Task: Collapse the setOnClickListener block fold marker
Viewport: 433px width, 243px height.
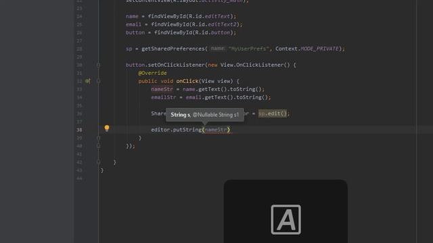Action: coord(98,65)
